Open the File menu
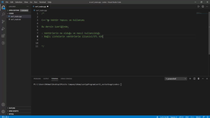Image resolution: width=210 pixels, height=118 pixels. 7,2
